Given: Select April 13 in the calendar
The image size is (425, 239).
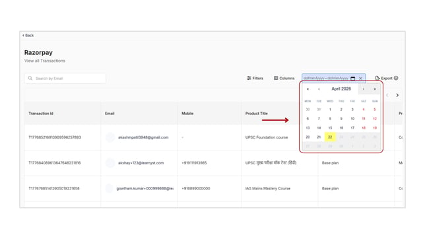Looking at the screenshot, I should tap(308, 128).
